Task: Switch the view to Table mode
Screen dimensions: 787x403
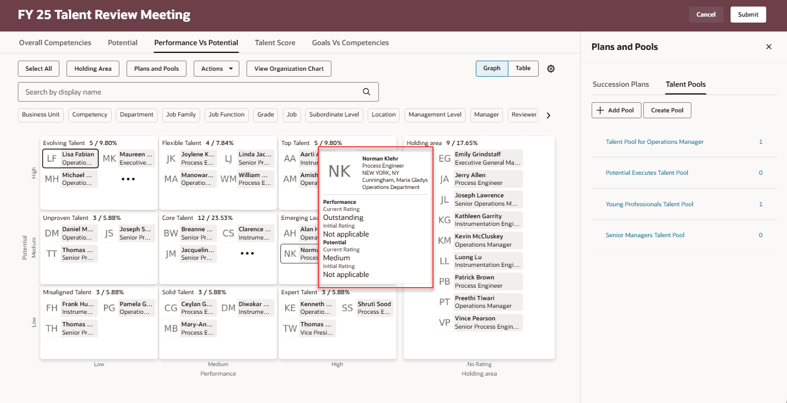Action: click(x=522, y=68)
